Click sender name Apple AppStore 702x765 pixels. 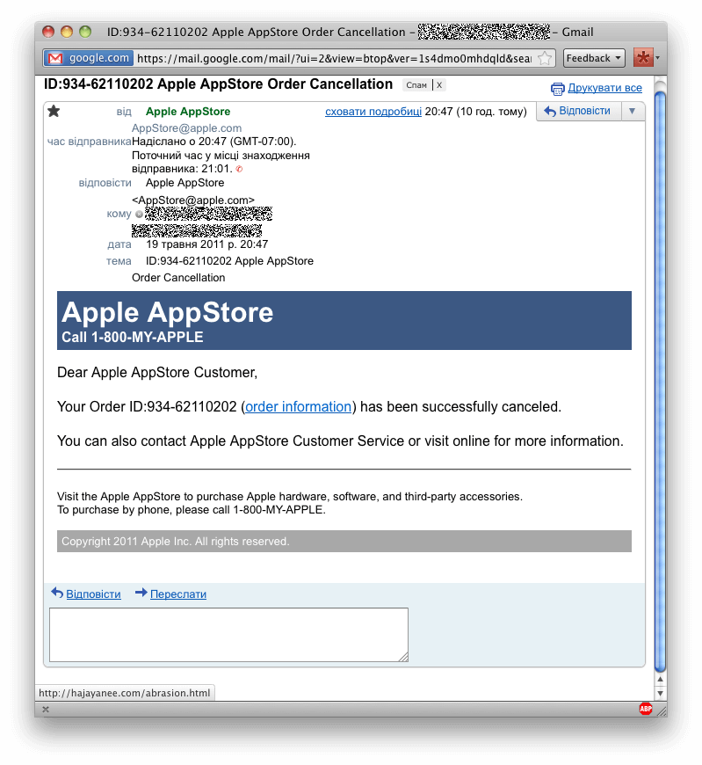188,112
